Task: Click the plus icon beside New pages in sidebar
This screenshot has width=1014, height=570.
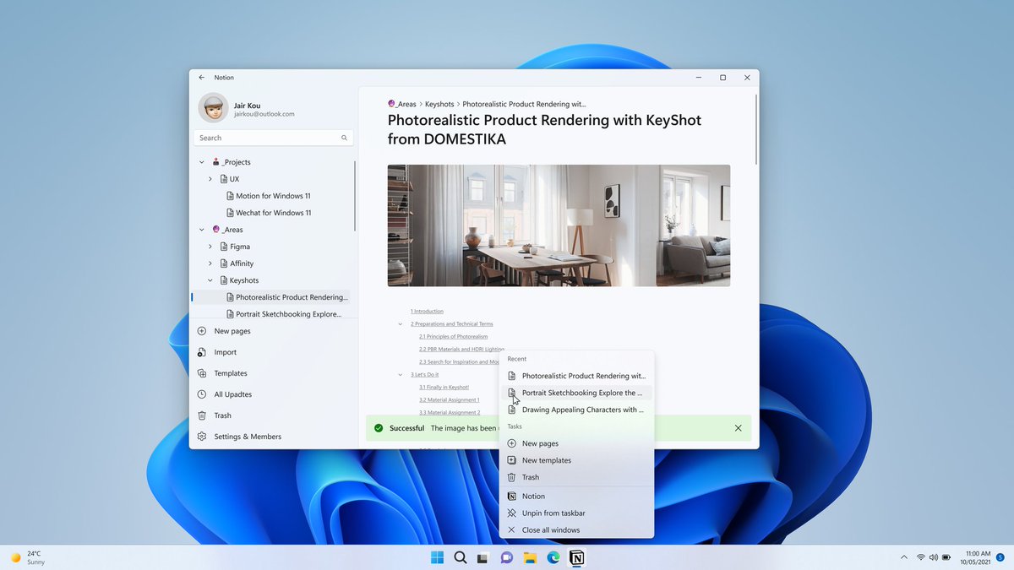Action: (202, 331)
